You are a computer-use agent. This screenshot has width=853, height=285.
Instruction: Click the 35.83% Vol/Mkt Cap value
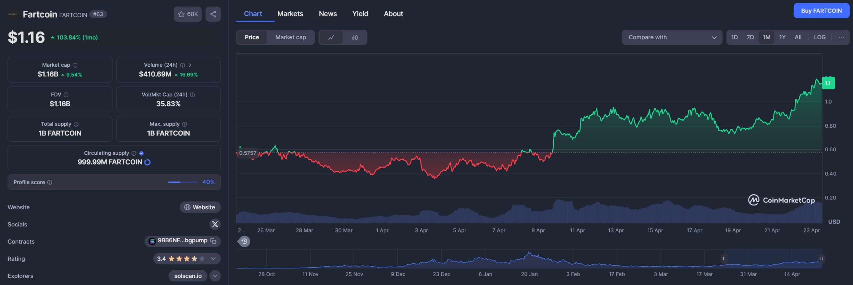point(168,104)
